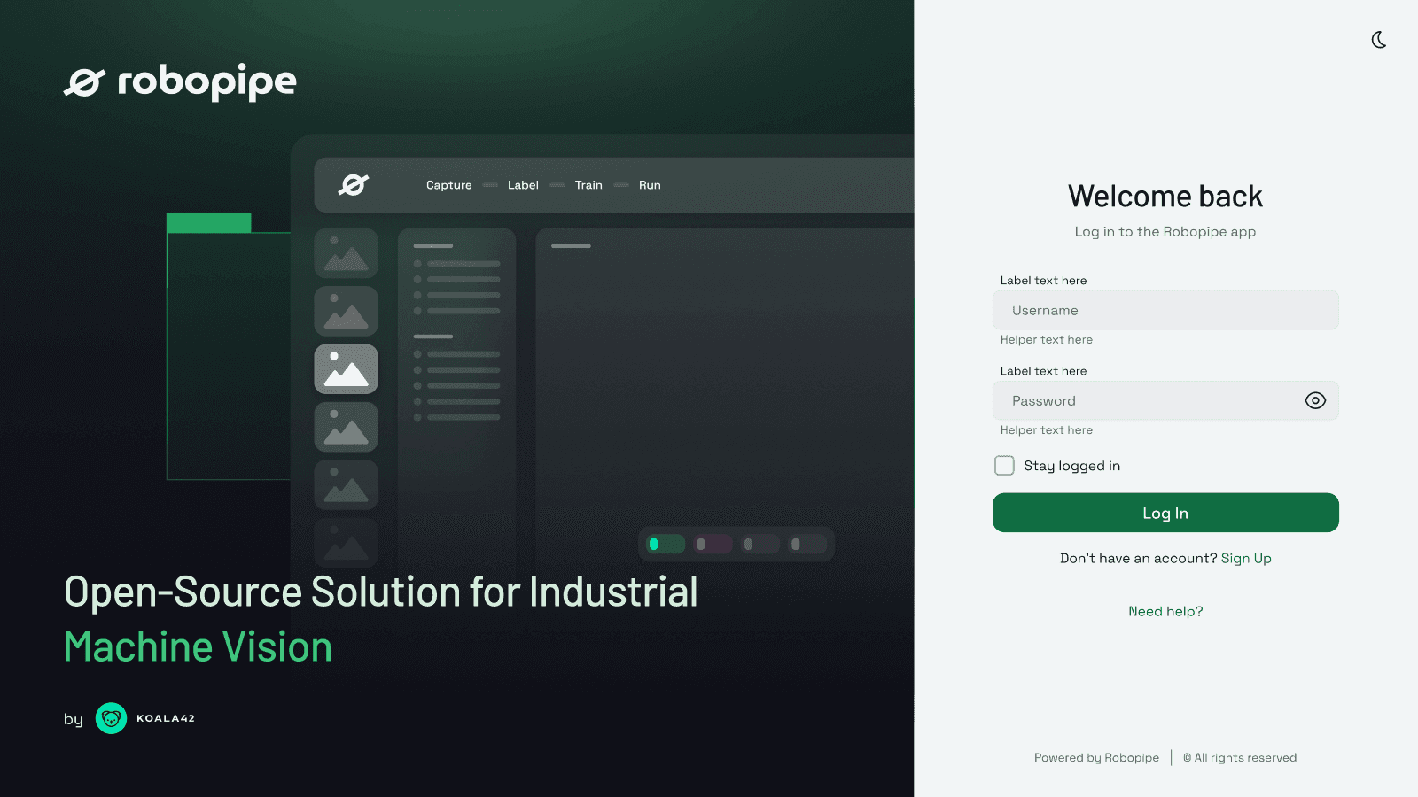This screenshot has height=797, width=1418.
Task: Select the Capture step in the mockup
Action: 448,185
